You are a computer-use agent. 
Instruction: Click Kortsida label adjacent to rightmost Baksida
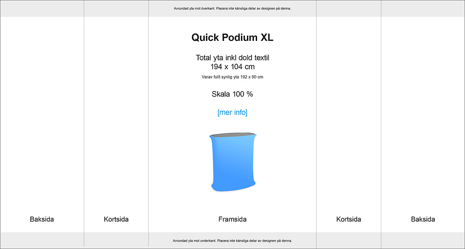pos(349,219)
